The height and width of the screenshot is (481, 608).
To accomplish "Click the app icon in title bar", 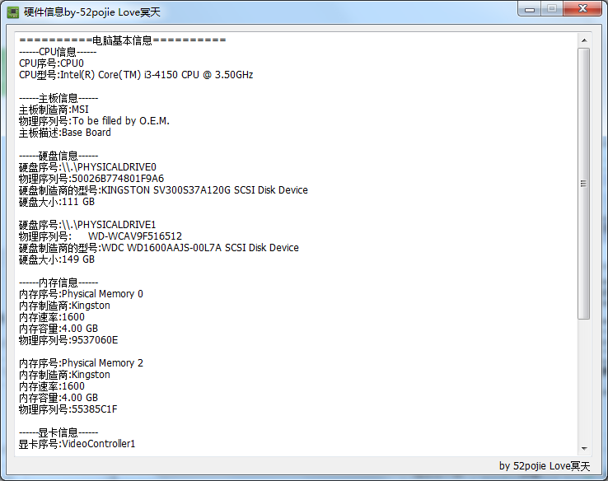I will click(13, 10).
